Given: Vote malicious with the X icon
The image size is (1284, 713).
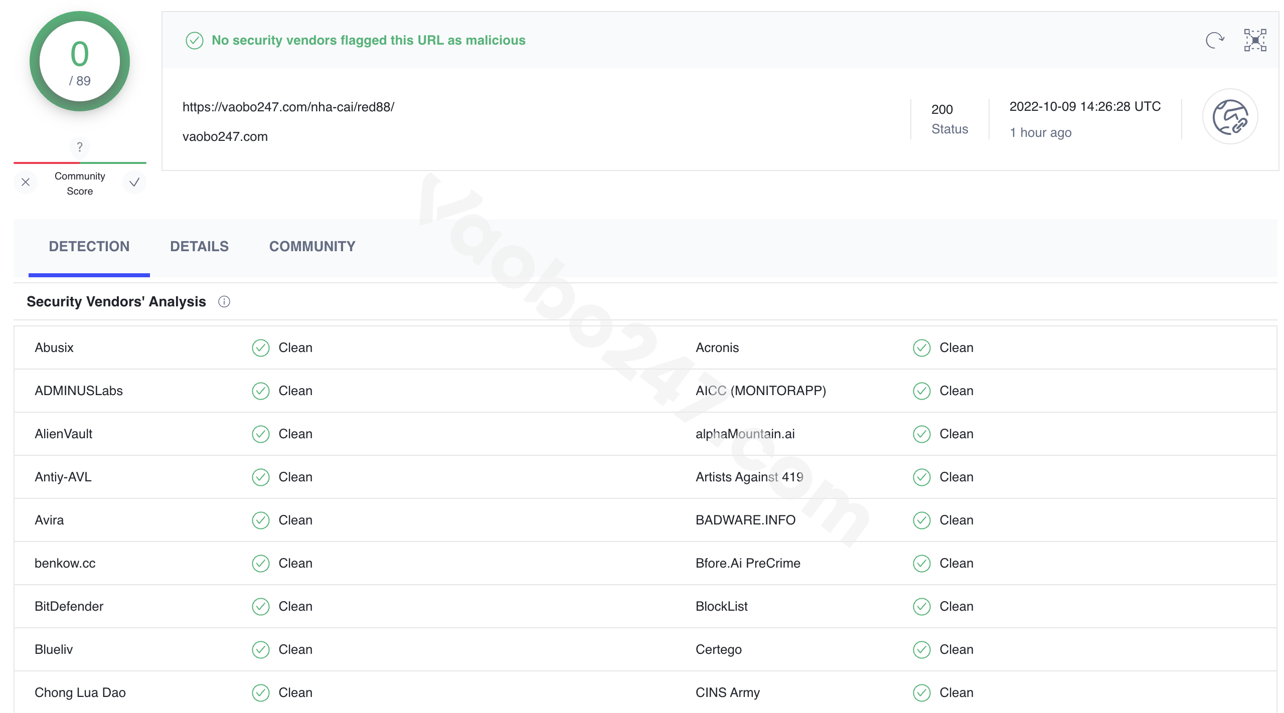Looking at the screenshot, I should point(26,183).
